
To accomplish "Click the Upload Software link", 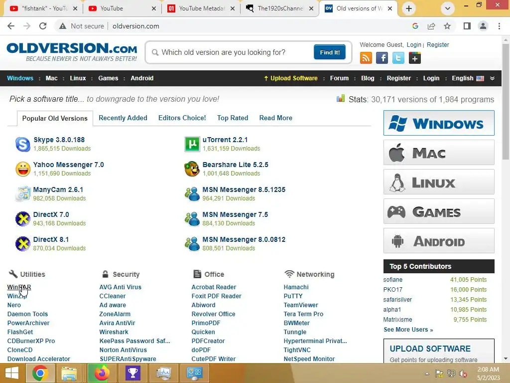I will click(290, 78).
